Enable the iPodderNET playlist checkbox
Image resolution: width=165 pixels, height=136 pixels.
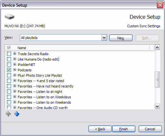(x=9, y=64)
